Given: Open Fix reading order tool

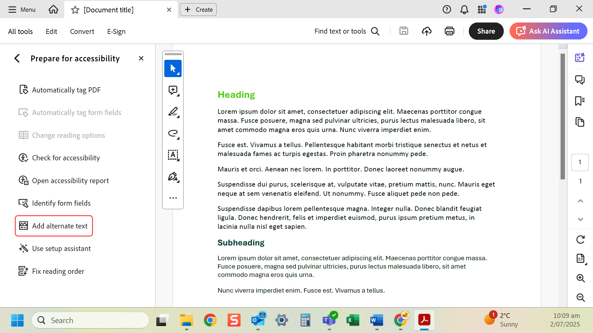Looking at the screenshot, I should pyautogui.click(x=51, y=271).
